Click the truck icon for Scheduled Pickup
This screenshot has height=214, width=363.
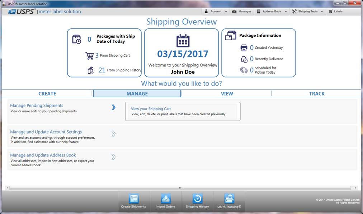click(244, 70)
